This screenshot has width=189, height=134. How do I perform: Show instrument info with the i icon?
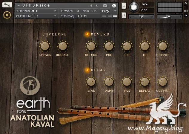[x=114, y=6]
